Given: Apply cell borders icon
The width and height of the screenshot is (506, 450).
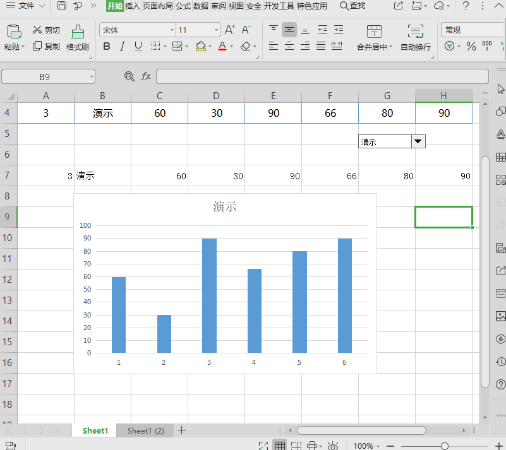Looking at the screenshot, I should [x=155, y=47].
